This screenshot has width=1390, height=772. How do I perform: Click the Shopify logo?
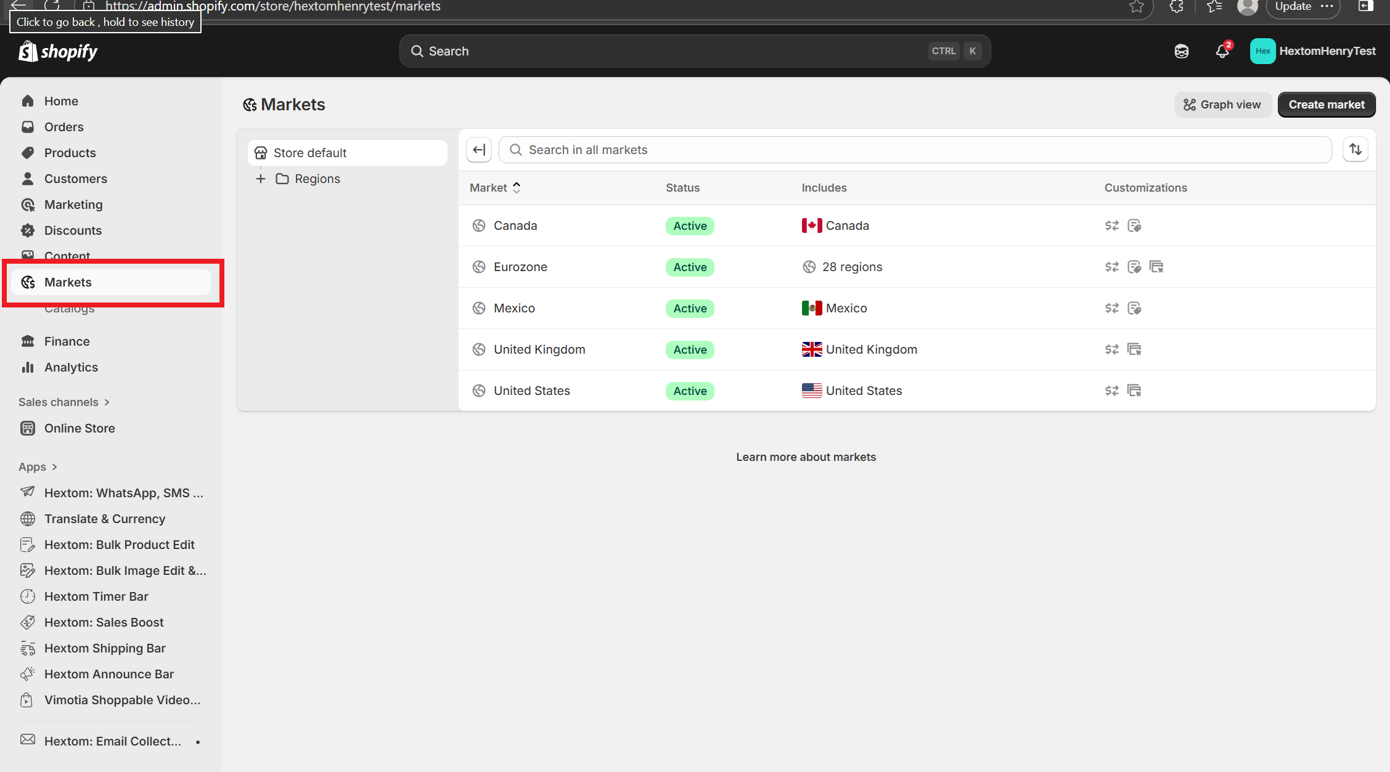click(x=58, y=51)
